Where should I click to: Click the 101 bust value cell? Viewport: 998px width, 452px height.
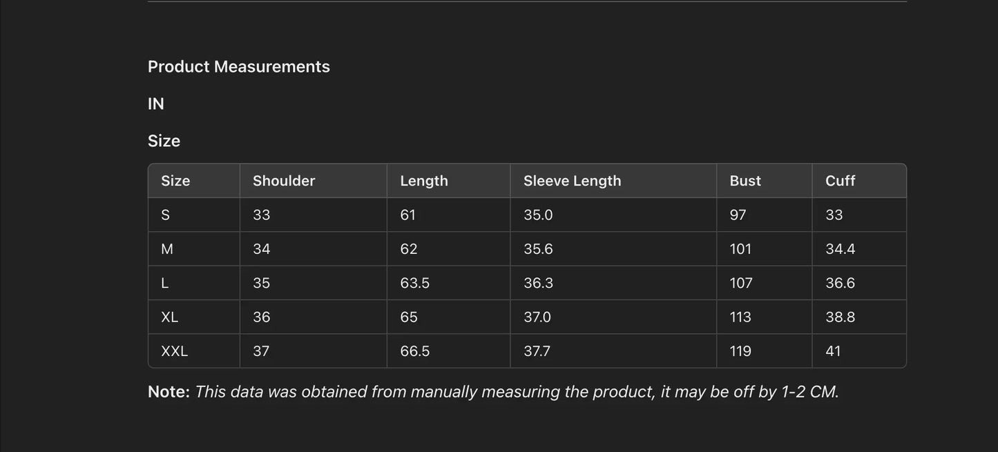pos(740,249)
